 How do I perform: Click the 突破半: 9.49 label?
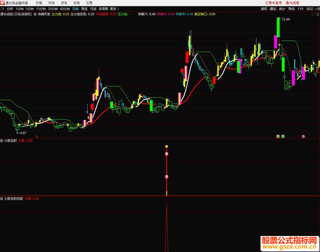[x=165, y=14]
